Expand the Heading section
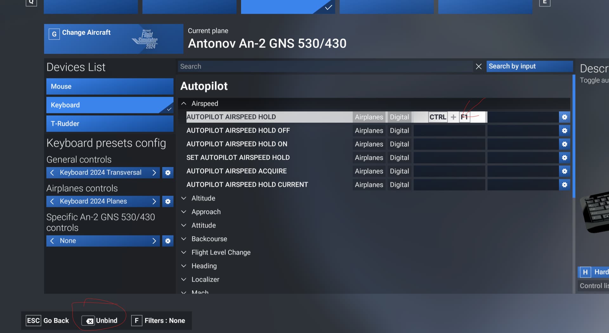The height and width of the screenshot is (333, 609). [x=184, y=266]
